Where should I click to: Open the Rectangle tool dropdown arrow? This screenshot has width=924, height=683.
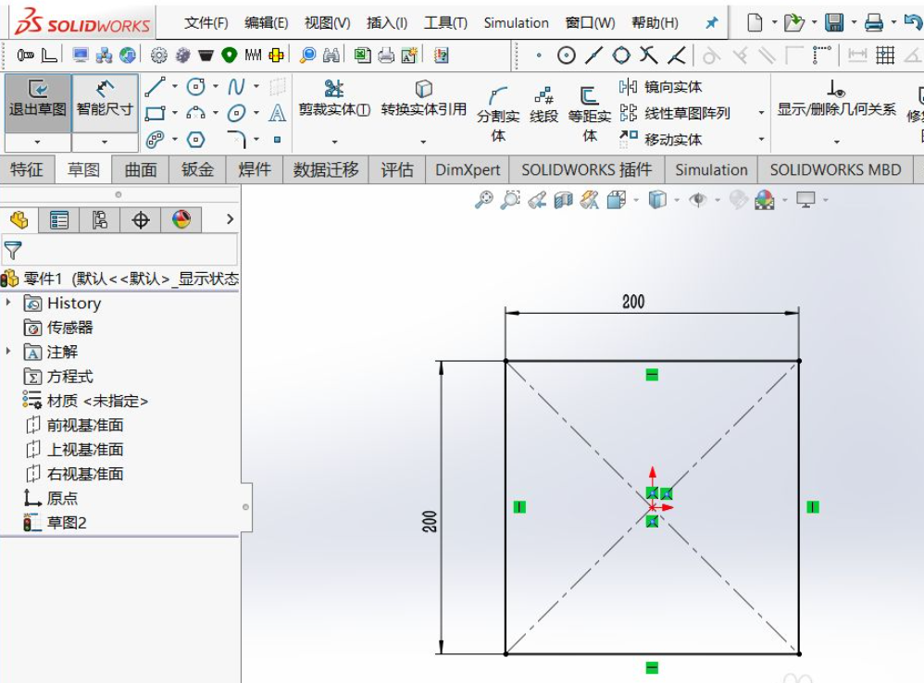[x=175, y=113]
